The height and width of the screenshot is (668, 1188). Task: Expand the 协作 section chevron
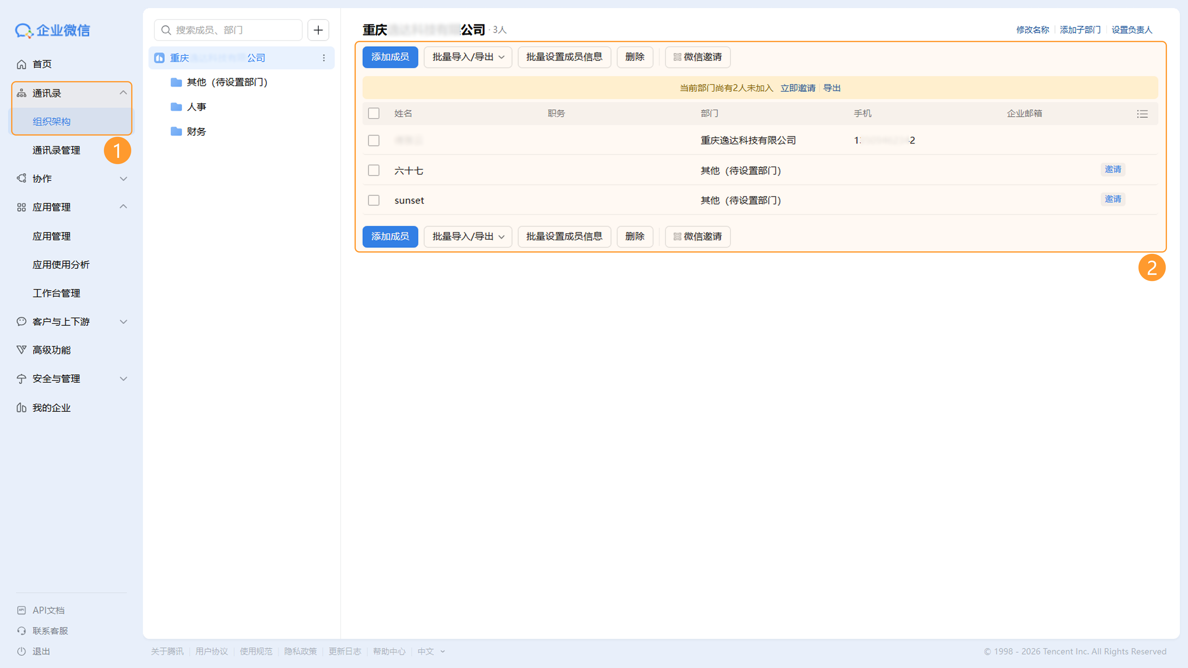pyautogui.click(x=123, y=179)
